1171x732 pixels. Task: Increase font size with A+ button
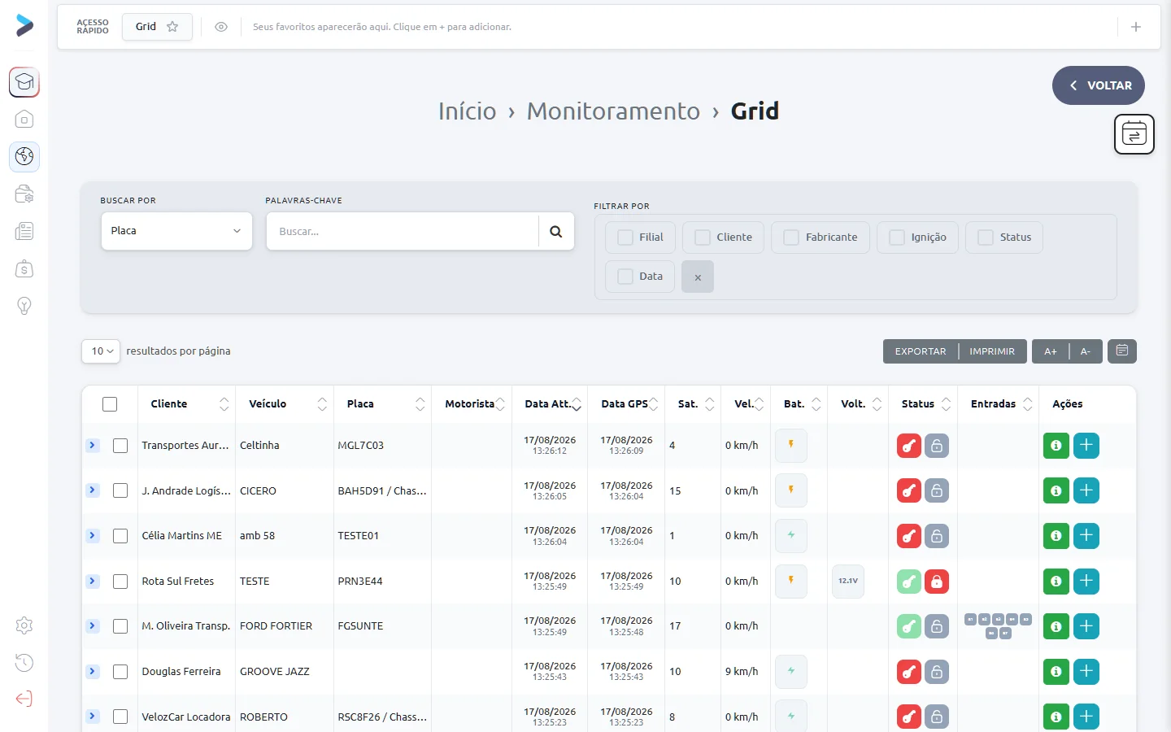[1051, 351]
